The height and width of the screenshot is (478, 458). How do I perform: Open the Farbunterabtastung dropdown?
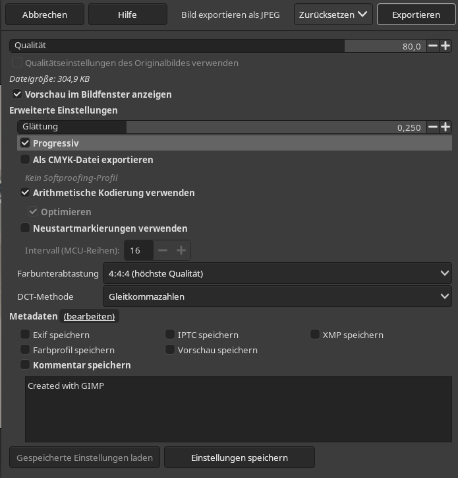point(277,273)
